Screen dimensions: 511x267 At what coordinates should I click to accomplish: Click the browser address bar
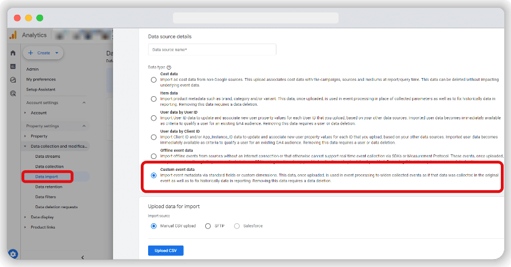tap(255, 18)
